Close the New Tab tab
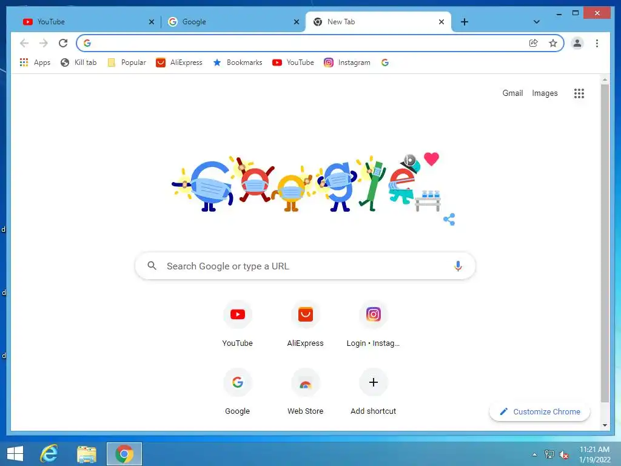The image size is (621, 466). pos(441,22)
